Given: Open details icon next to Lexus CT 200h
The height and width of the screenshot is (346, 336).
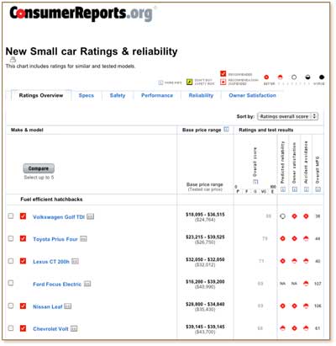Looking at the screenshot, I should [x=75, y=261].
